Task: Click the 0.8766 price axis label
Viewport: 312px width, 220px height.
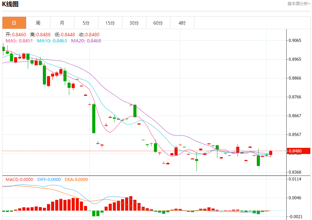Action: pos(295,97)
